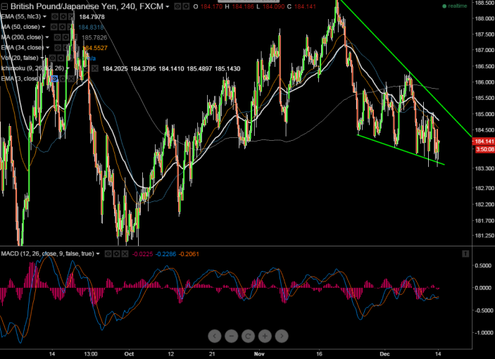Open the Vol (20, false) dropdown menu
This screenshot has width=495, height=359.
click(42, 58)
